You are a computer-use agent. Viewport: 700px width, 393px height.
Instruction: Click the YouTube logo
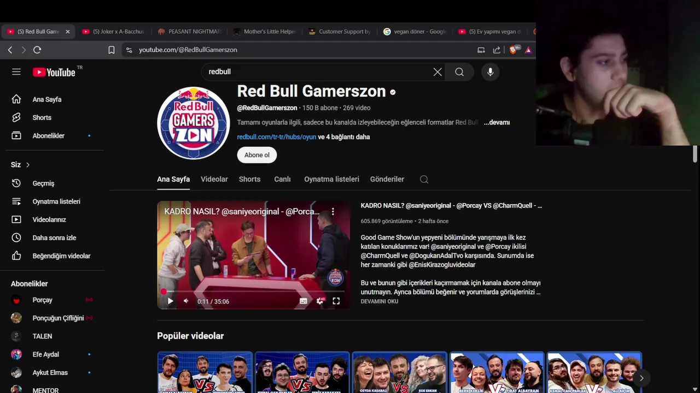[x=54, y=72]
